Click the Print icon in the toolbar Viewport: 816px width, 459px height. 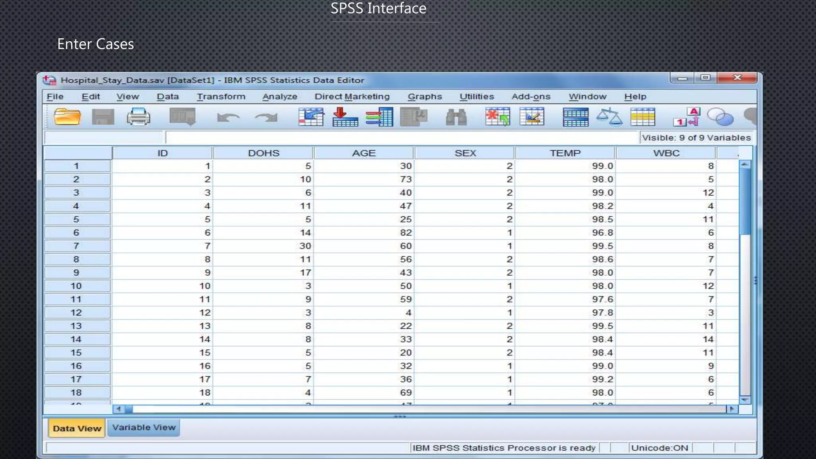[x=138, y=117]
